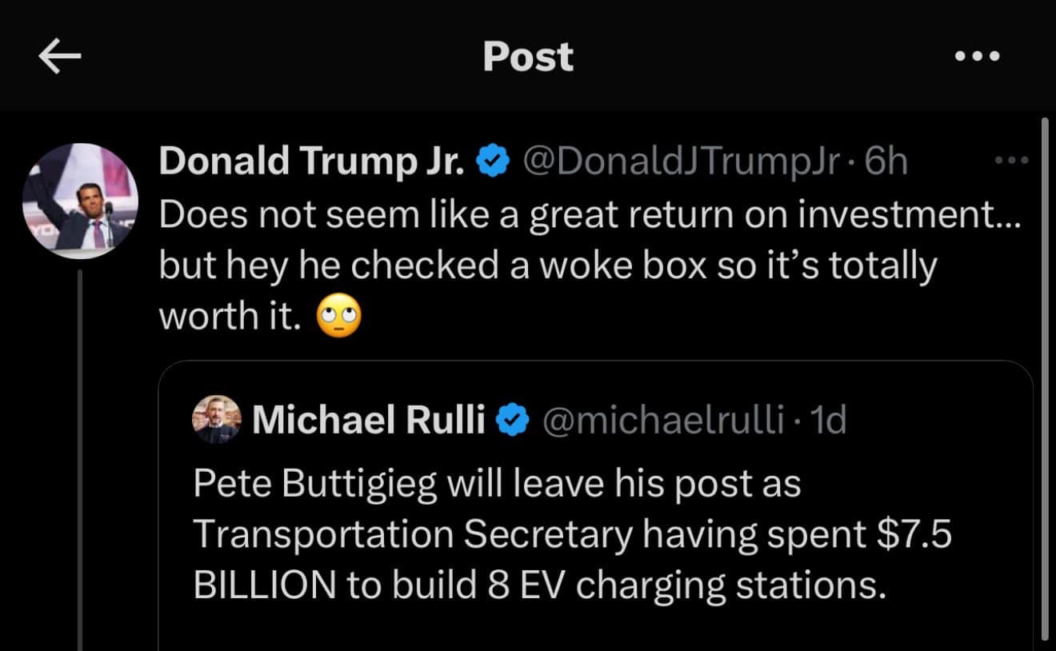Click the vertical scrollbar on the right

(1044, 380)
